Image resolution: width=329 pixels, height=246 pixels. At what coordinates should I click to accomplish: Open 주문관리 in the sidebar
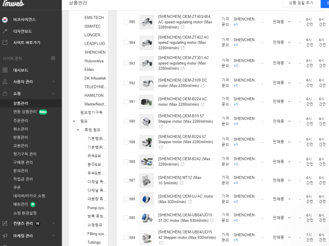coord(20,121)
